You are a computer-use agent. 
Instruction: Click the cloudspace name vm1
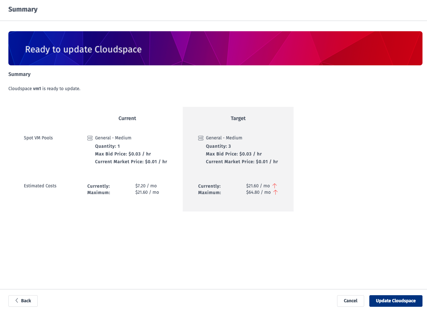coord(37,88)
